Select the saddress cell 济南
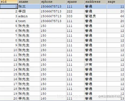 tap(96, 65)
